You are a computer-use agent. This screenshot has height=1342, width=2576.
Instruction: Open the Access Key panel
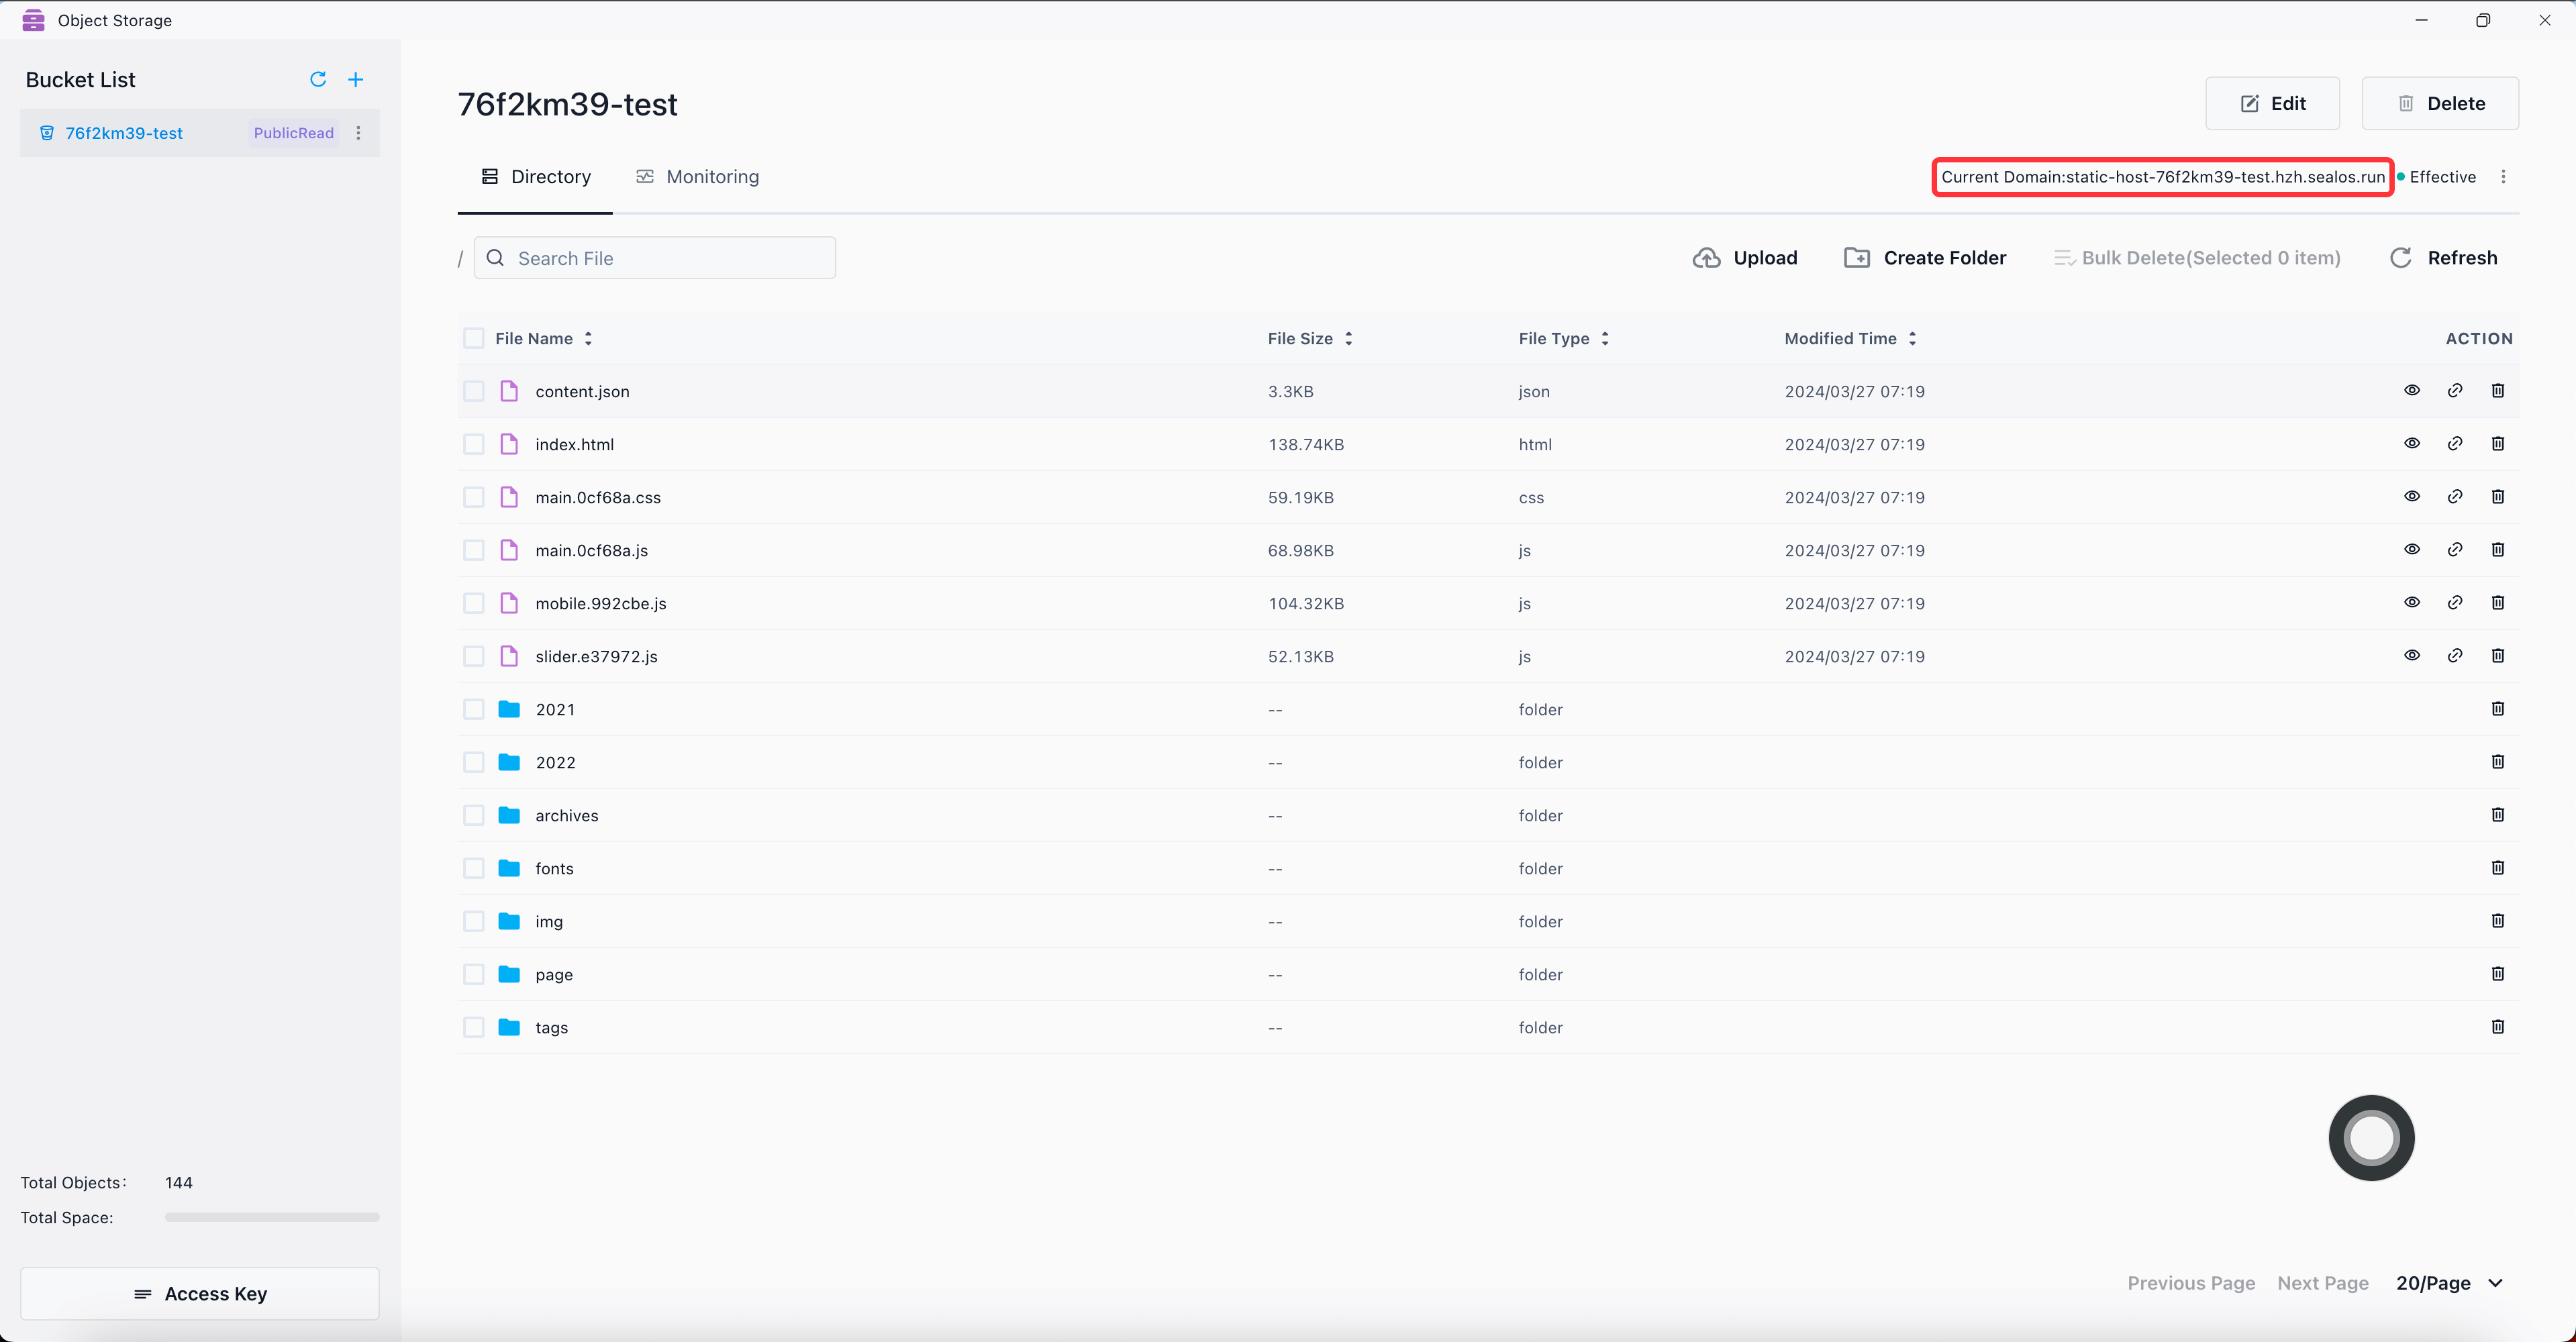coord(200,1294)
